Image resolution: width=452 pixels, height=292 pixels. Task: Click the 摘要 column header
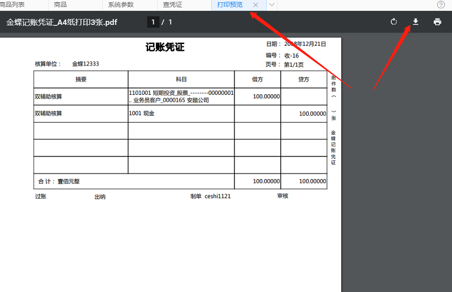[81, 80]
